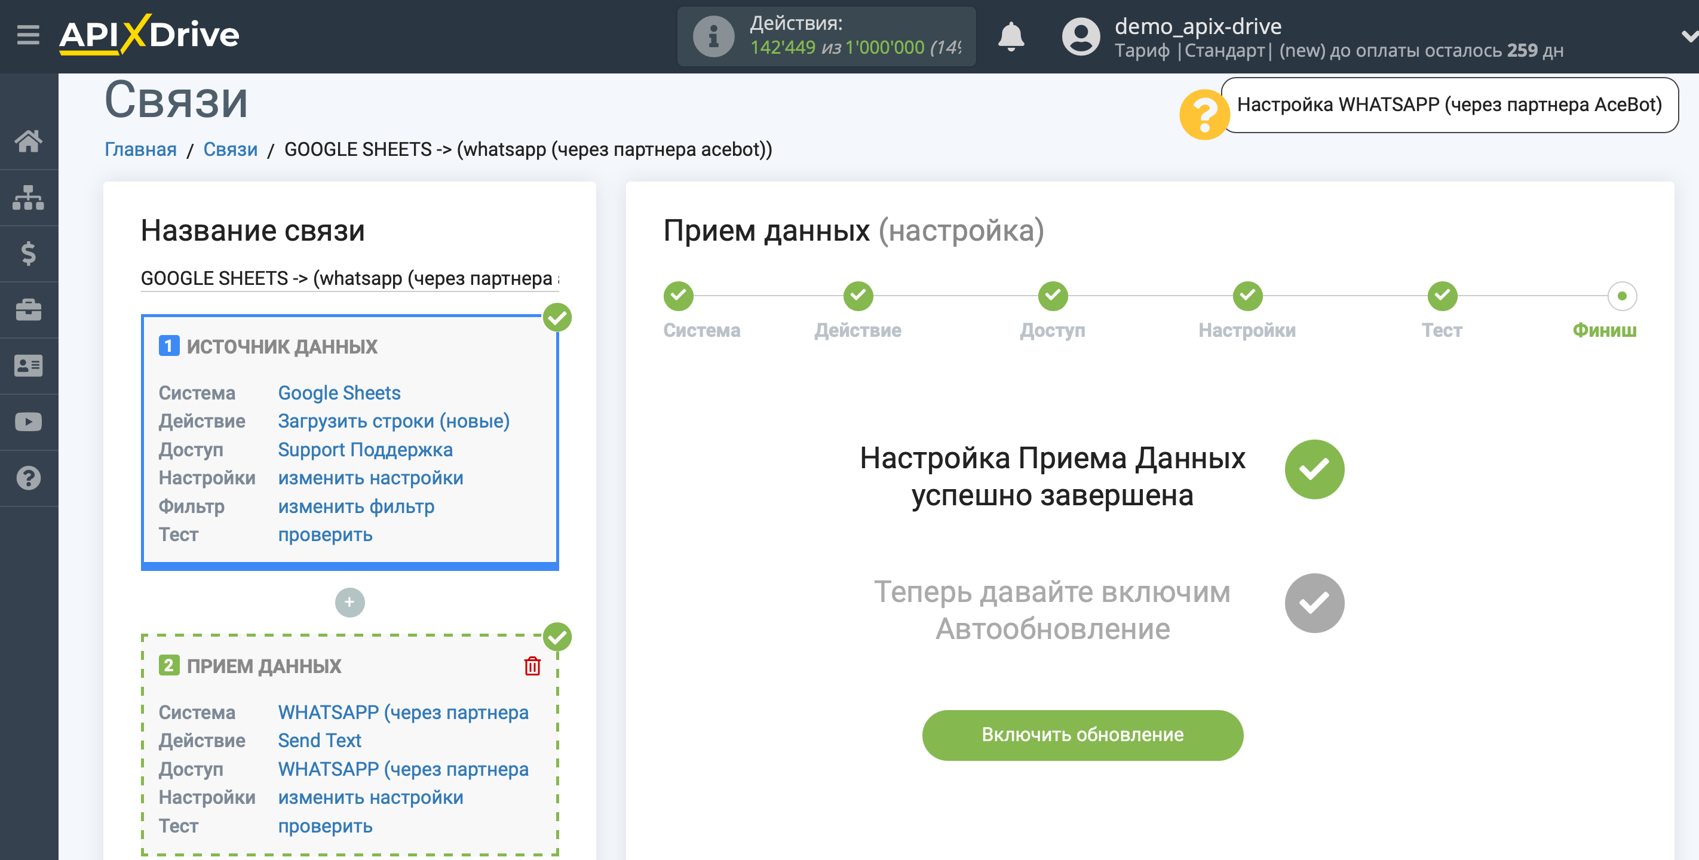Open Загрузить строки (новые) action link
This screenshot has height=860, width=1699.
394,421
